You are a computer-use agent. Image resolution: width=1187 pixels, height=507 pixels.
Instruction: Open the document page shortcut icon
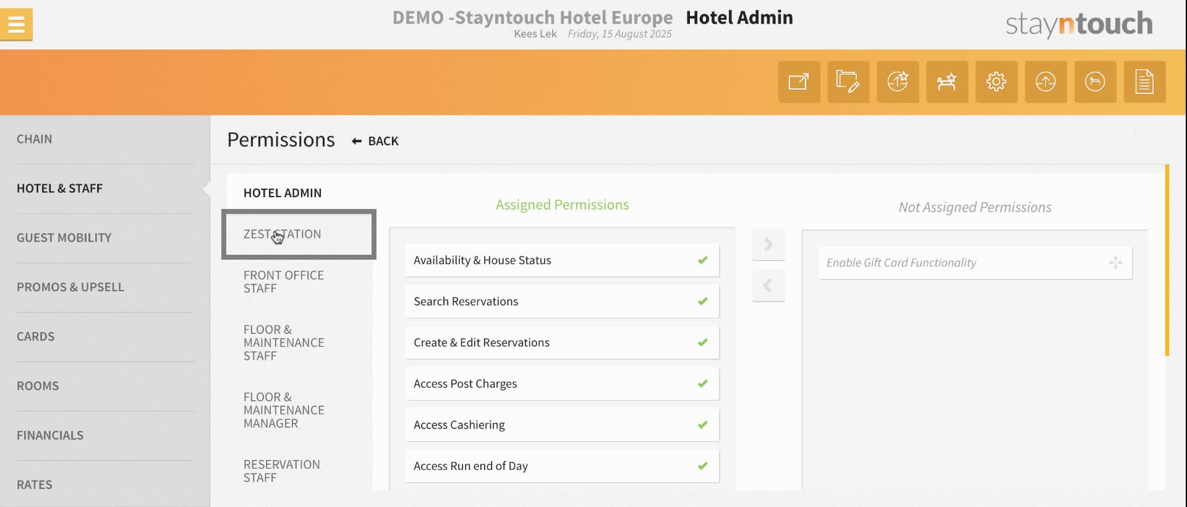(1145, 82)
